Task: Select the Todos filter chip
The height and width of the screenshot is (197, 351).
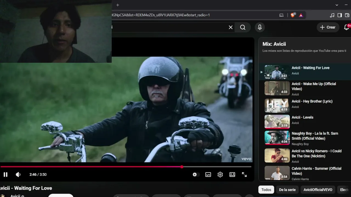Action: [x=266, y=190]
